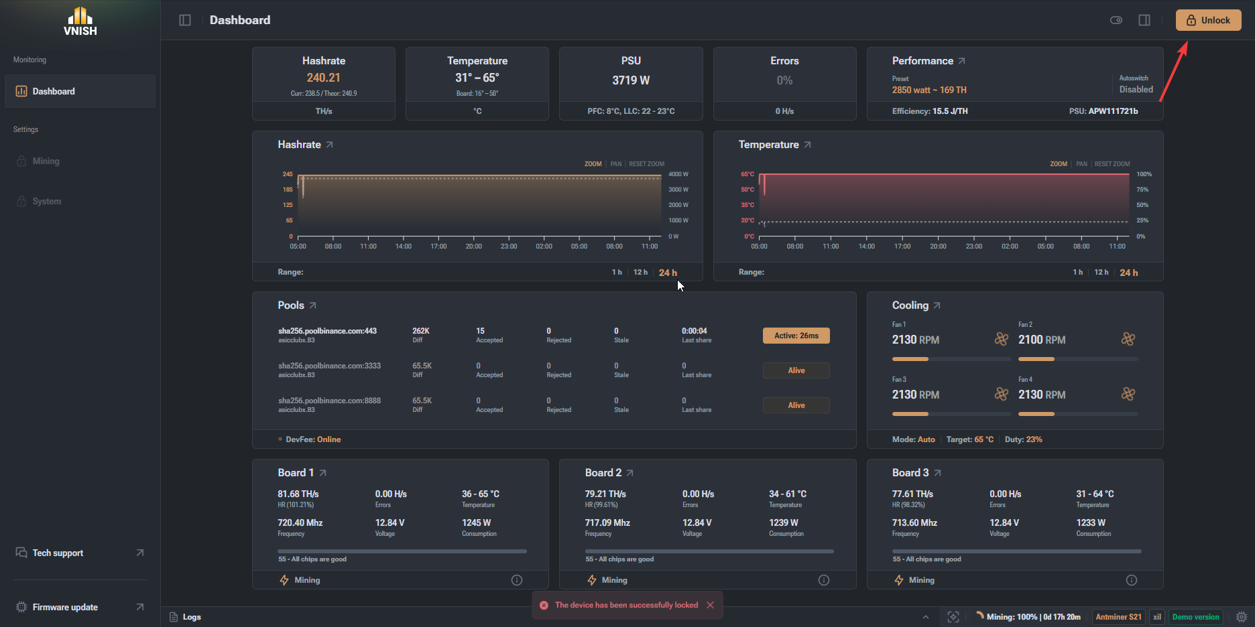Image resolution: width=1255 pixels, height=627 pixels.
Task: Click the Antminer S21 model badge
Action: [x=1118, y=617]
